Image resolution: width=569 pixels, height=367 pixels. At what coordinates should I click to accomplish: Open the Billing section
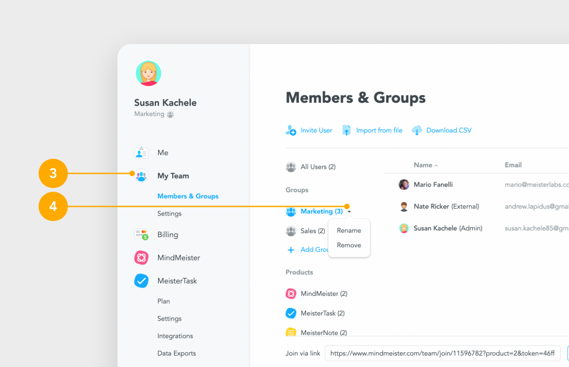(167, 234)
